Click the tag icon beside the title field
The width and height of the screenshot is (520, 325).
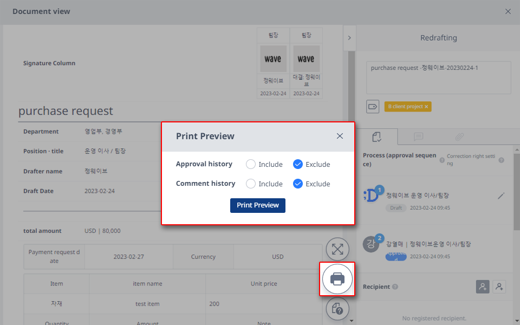point(373,107)
